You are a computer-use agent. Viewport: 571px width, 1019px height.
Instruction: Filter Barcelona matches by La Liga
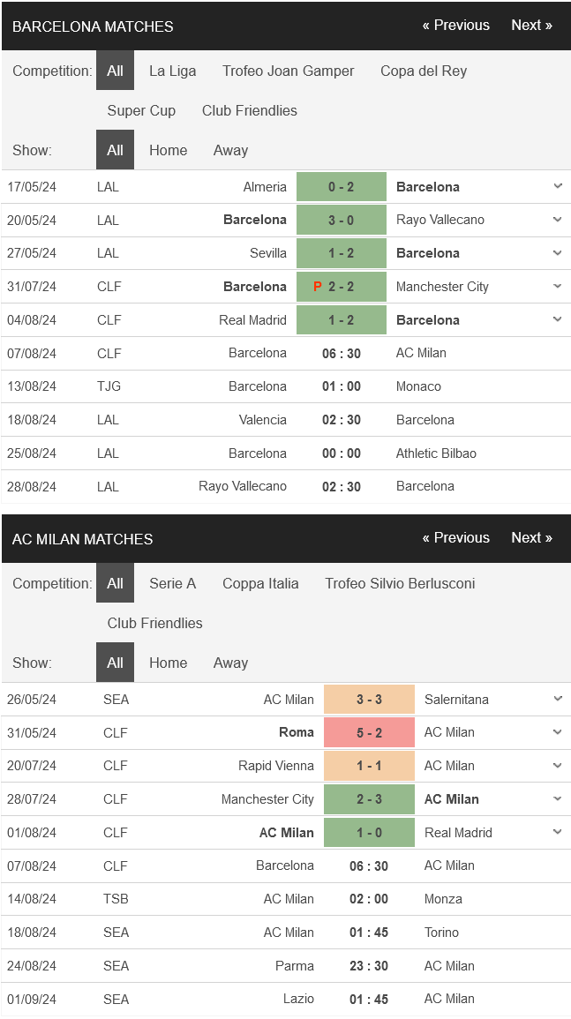[172, 71]
